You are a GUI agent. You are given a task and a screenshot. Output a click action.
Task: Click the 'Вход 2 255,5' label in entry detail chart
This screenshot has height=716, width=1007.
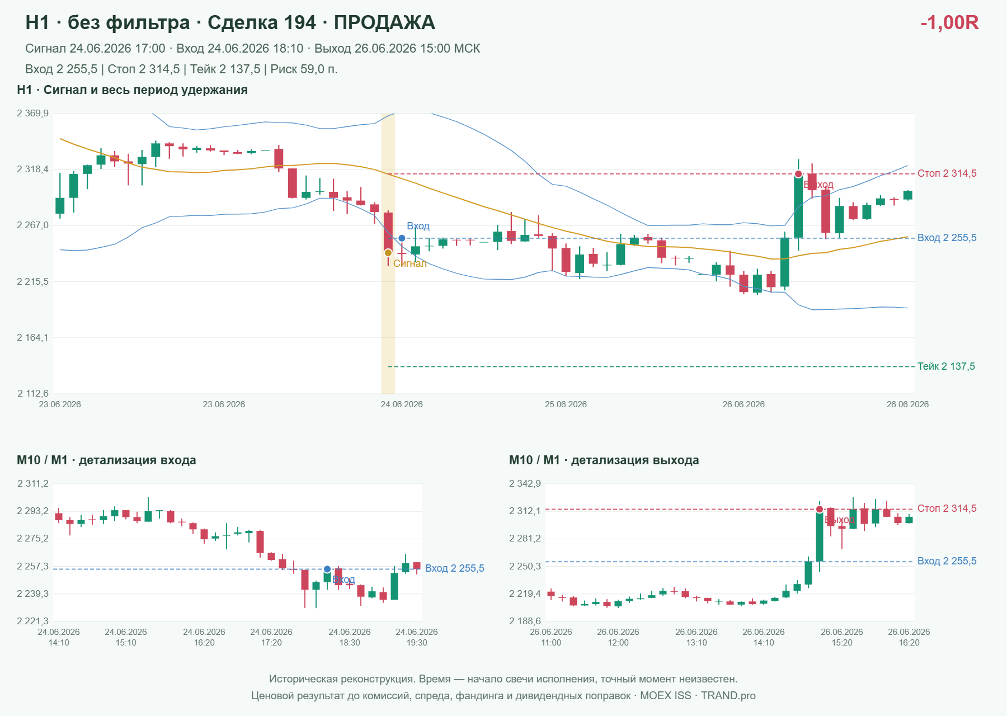pyautogui.click(x=455, y=568)
